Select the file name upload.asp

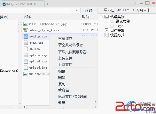(38, 61)
